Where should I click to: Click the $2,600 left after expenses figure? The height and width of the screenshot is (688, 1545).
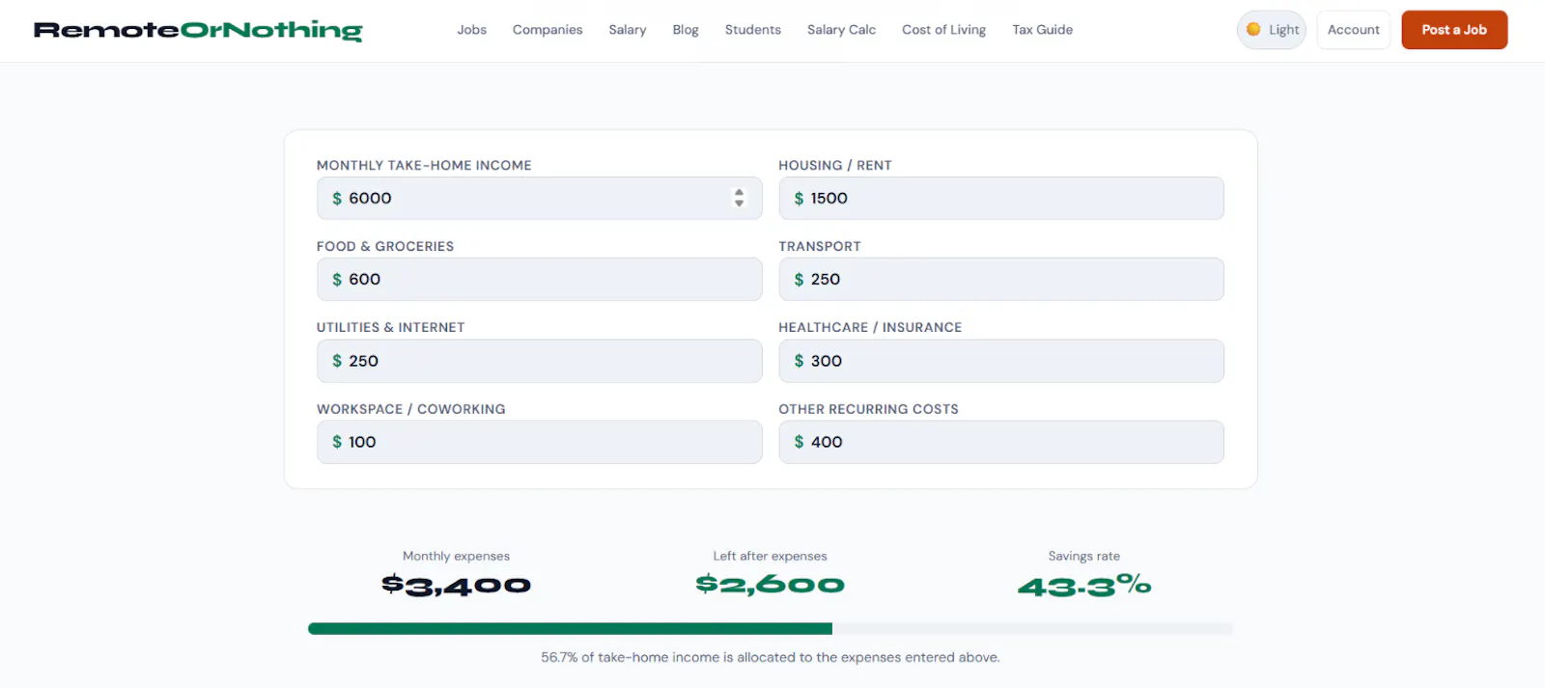771,584
